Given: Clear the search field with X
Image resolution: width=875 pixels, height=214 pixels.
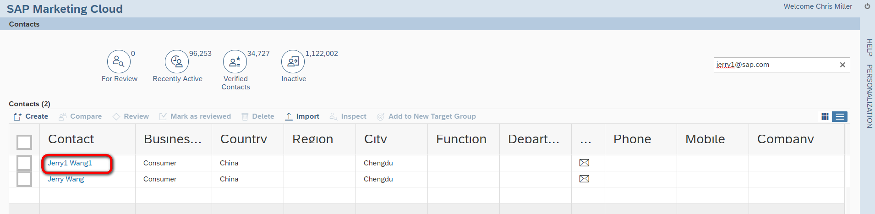Looking at the screenshot, I should point(842,65).
